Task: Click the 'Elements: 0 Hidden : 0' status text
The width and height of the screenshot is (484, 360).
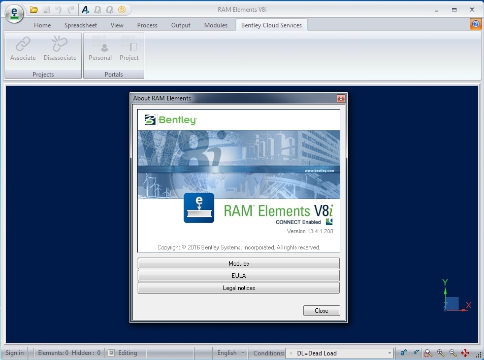Action: pos(69,353)
